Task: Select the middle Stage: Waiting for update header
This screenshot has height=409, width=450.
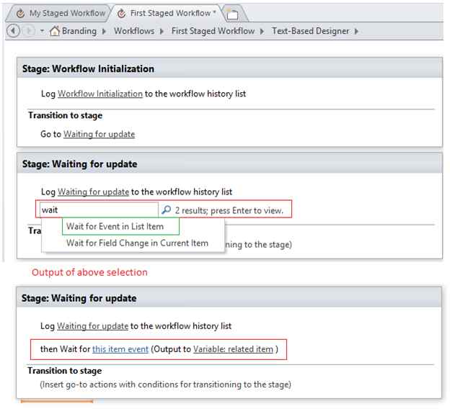Action: tap(229, 163)
